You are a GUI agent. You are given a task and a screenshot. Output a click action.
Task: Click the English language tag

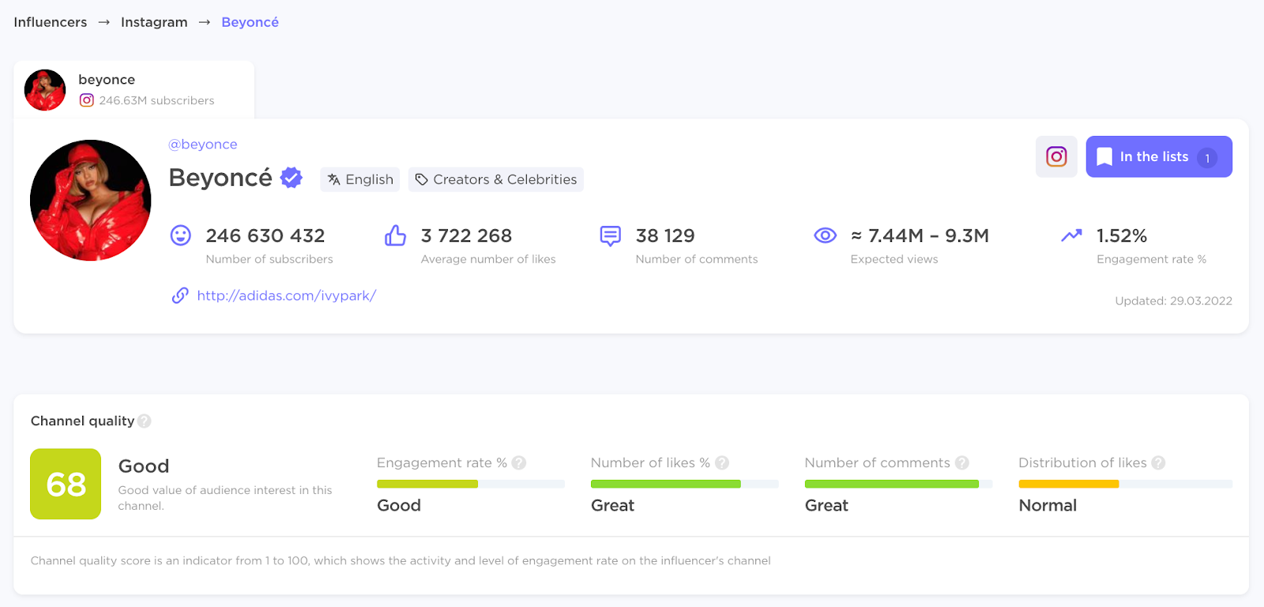coord(360,179)
